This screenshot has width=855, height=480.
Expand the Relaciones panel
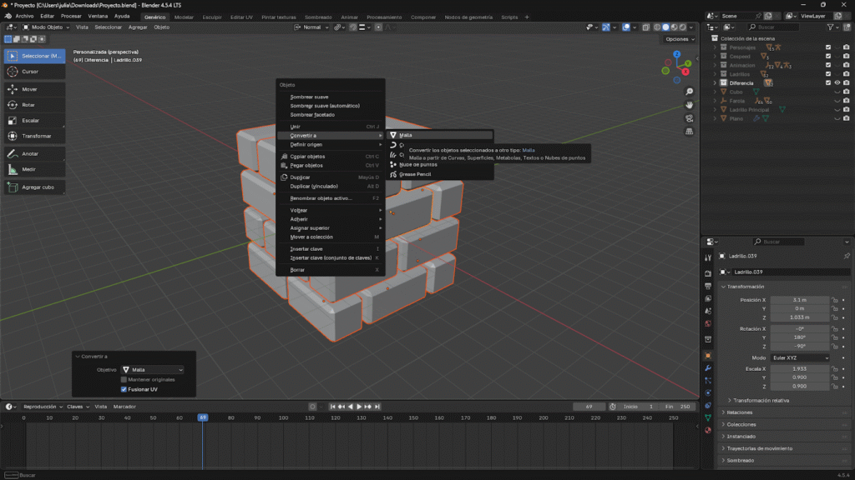pyautogui.click(x=741, y=412)
